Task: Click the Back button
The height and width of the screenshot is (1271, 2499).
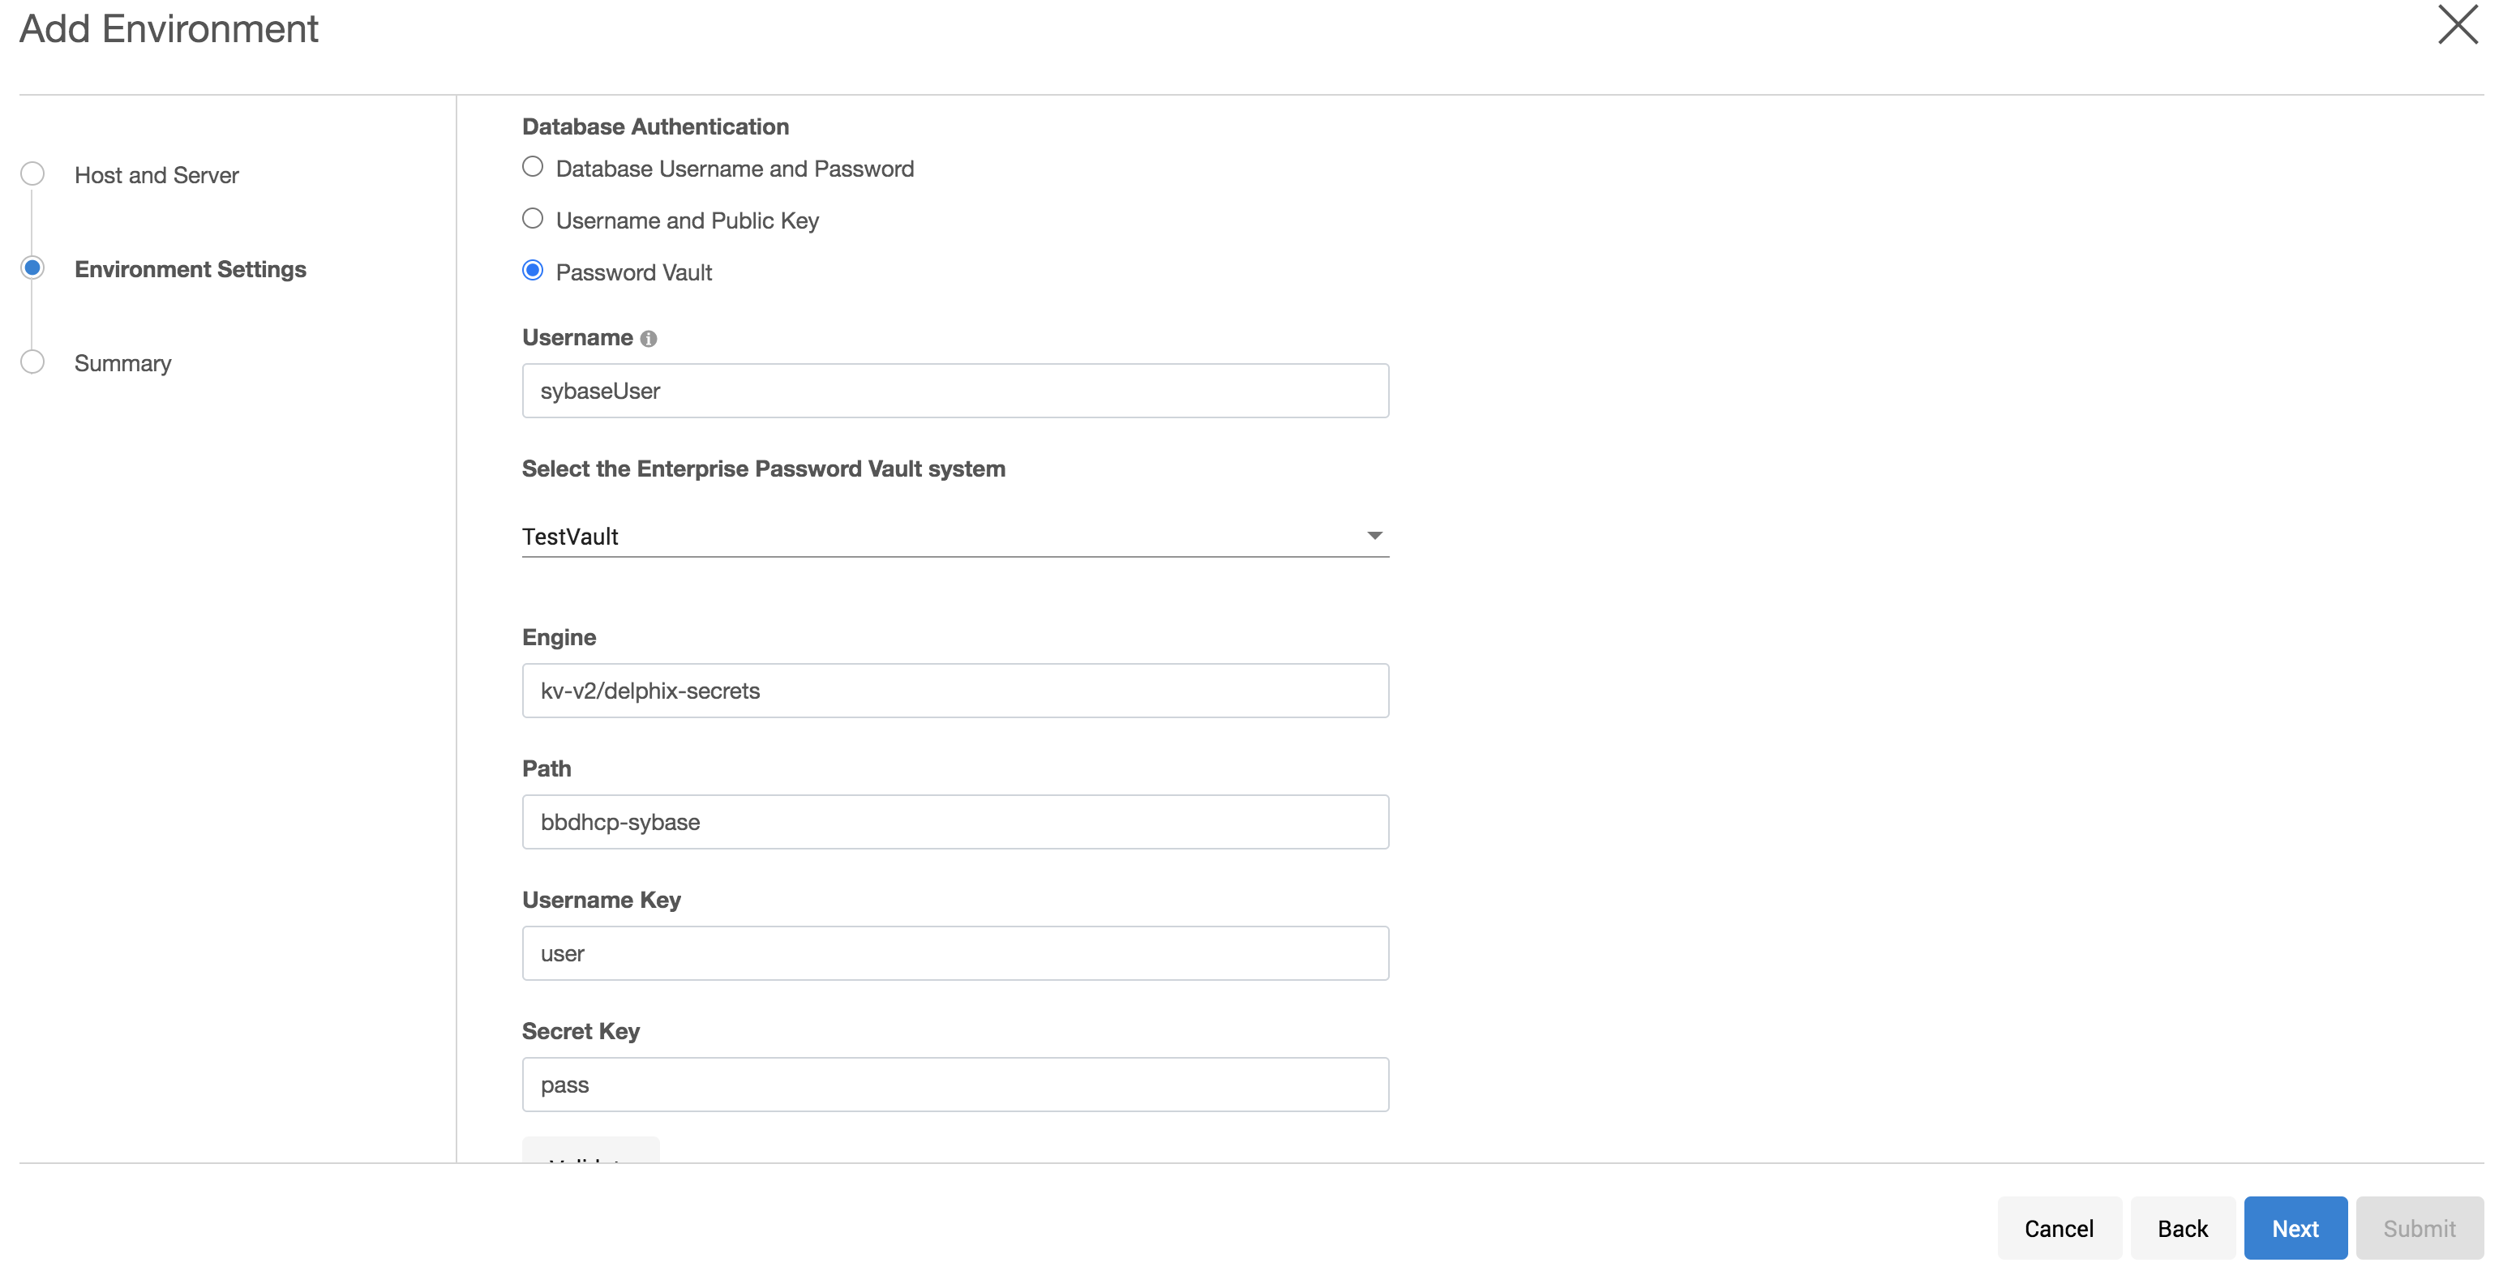Action: [x=2182, y=1228]
